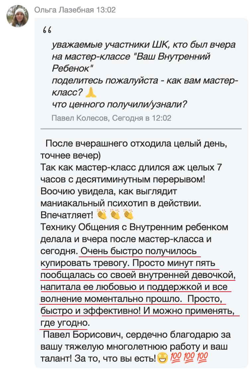This screenshot has width=251, height=371.
Task: Click the word 'Впечатляет!'
Action: pyautogui.click(x=67, y=215)
